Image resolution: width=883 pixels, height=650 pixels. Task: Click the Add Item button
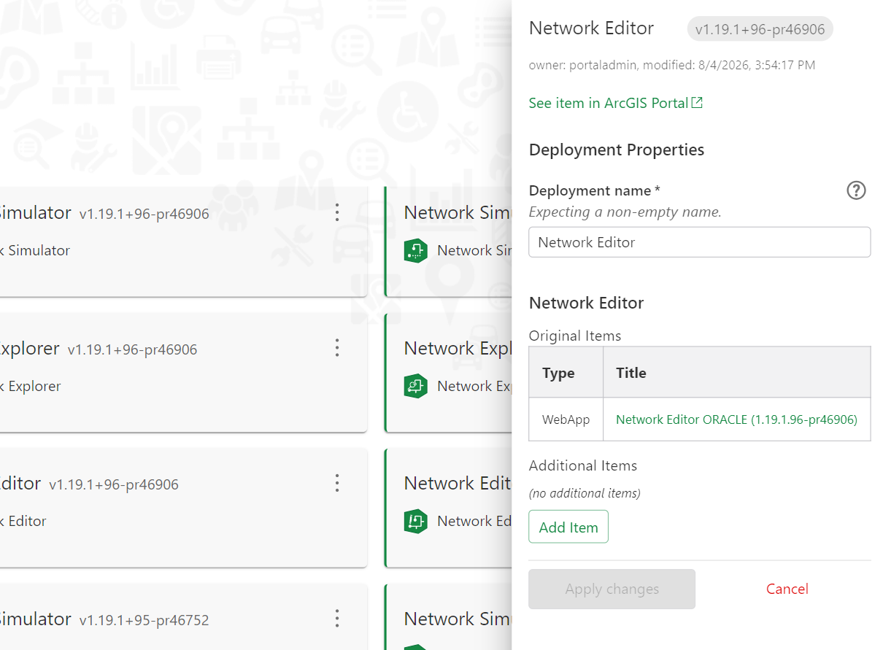tap(568, 527)
